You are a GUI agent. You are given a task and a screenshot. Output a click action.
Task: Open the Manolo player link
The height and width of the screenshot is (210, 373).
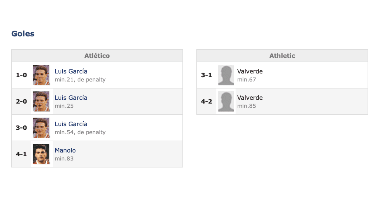(65, 150)
